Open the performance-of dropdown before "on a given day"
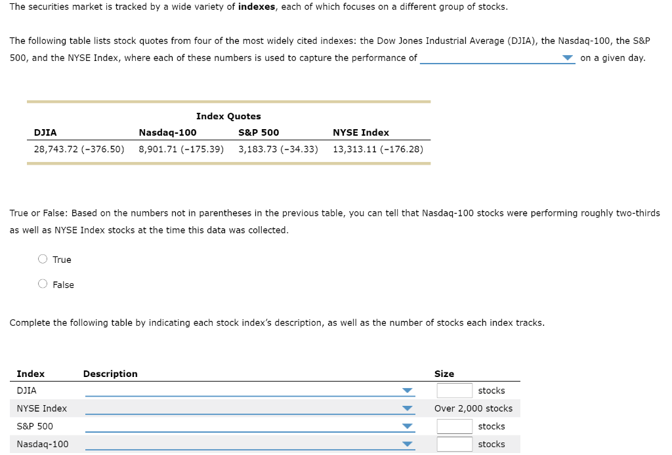This screenshot has height=455, width=672. [497, 58]
